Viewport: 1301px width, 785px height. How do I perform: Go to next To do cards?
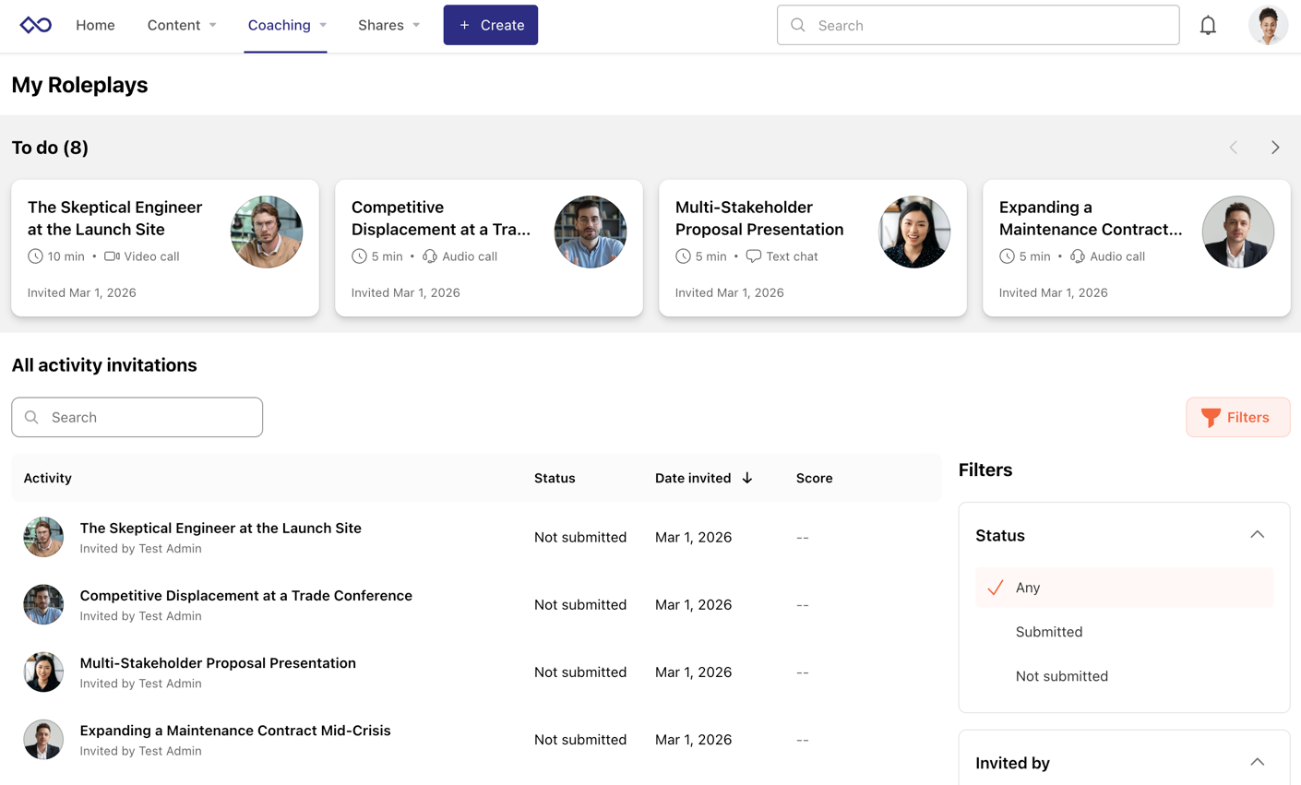click(x=1275, y=148)
